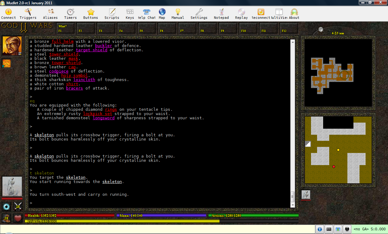
Task: Open the Triggers editor
Action: [x=28, y=14]
